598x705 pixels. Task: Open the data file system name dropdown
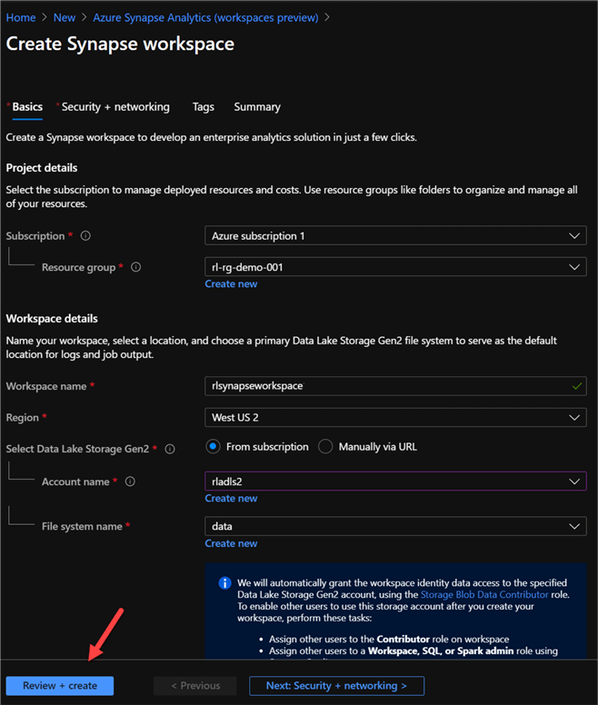pos(395,526)
